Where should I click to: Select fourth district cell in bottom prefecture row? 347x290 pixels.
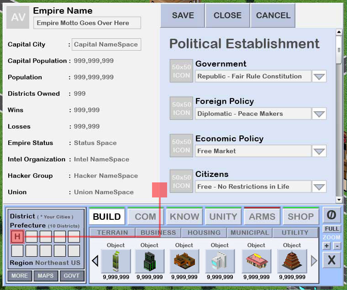[60, 251]
